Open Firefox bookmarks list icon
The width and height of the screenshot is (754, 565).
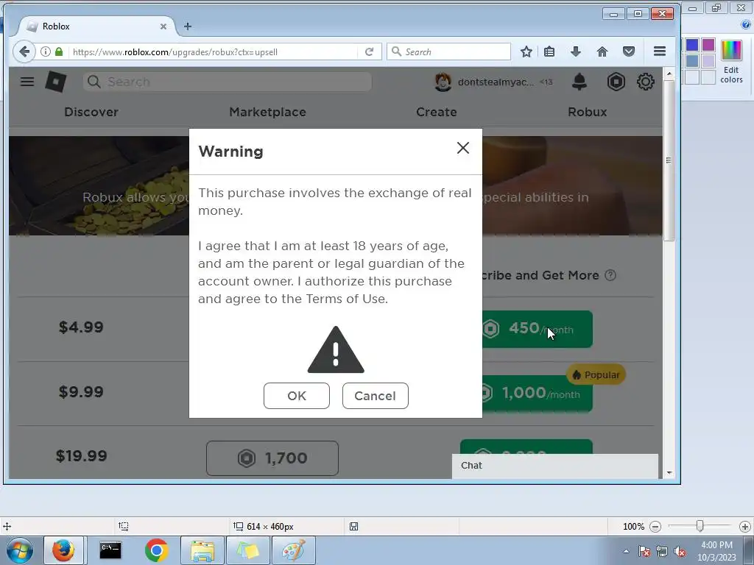coord(549,51)
